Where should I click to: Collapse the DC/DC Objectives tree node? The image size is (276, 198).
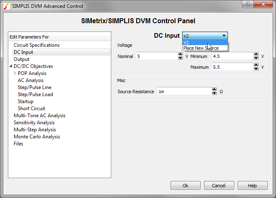[11, 66]
